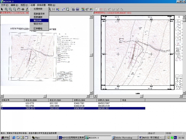Click the P toolbar icon with colored dots
The width and height of the screenshot is (186, 140).
click(x=91, y=9)
